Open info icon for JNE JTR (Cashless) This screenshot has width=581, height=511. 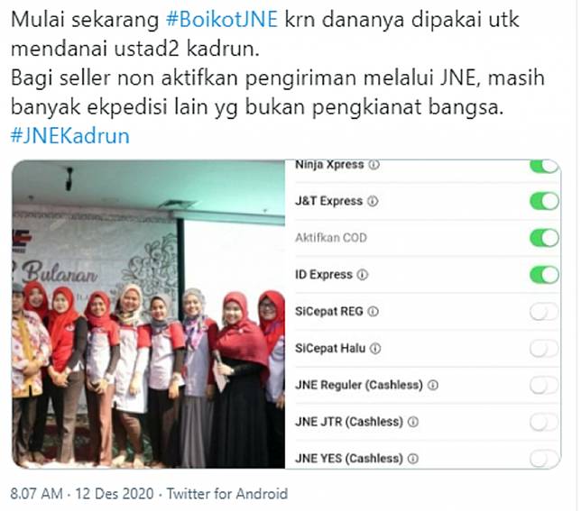[413, 422]
